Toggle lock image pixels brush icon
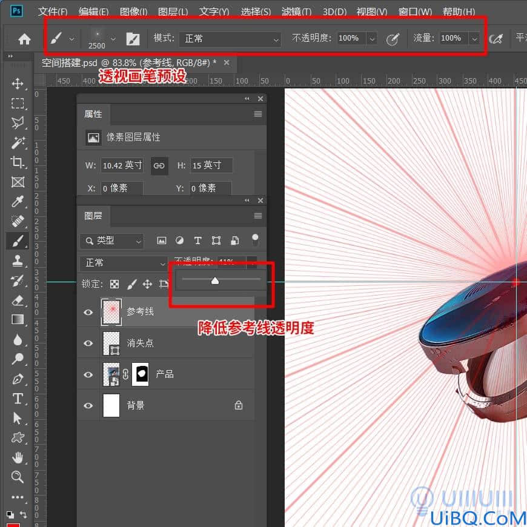 point(132,284)
